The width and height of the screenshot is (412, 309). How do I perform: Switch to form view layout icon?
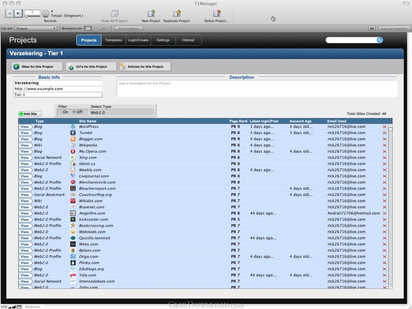[x=88, y=28]
